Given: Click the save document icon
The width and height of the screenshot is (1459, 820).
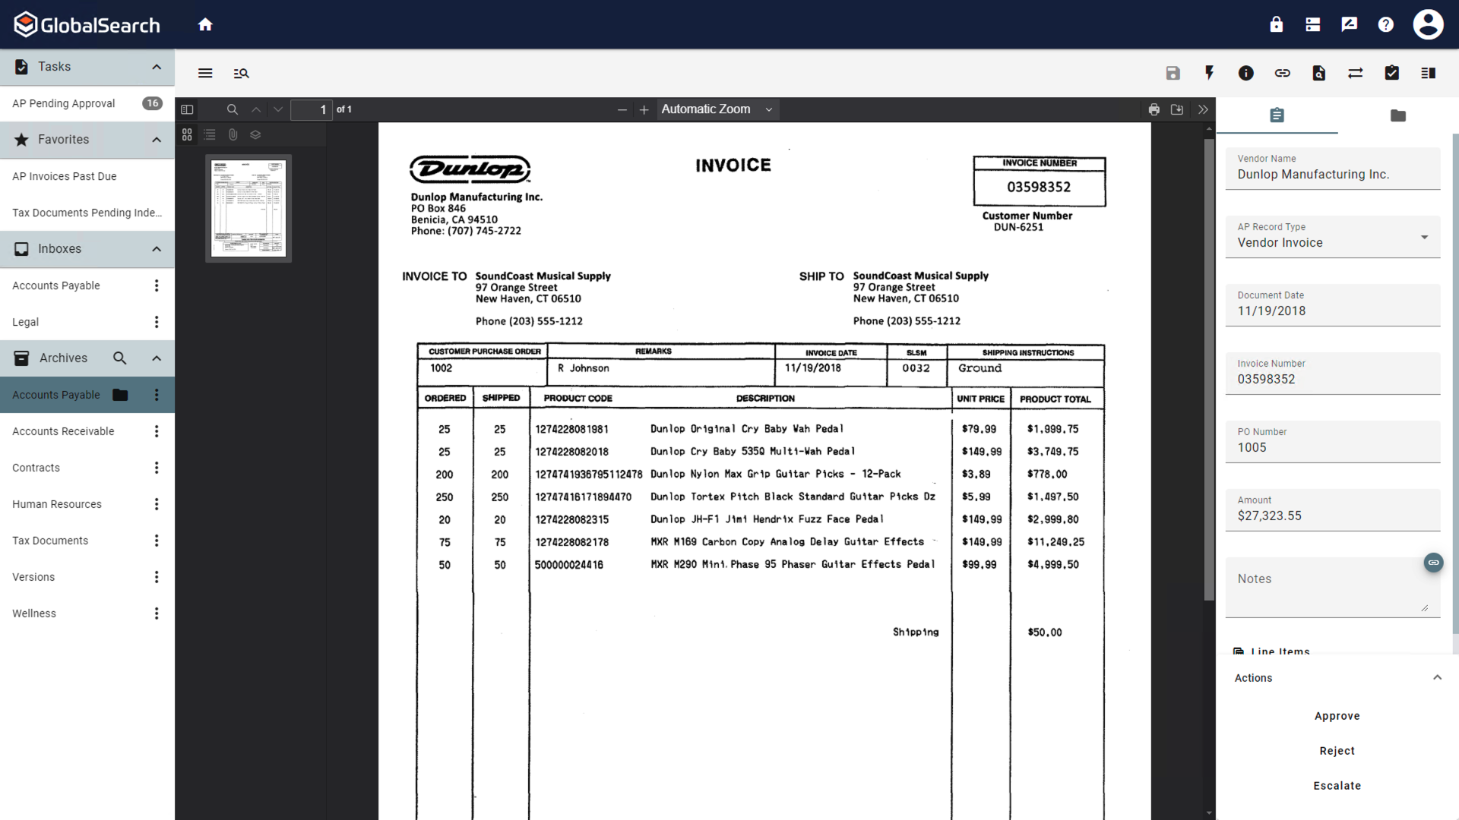Looking at the screenshot, I should [1173, 73].
